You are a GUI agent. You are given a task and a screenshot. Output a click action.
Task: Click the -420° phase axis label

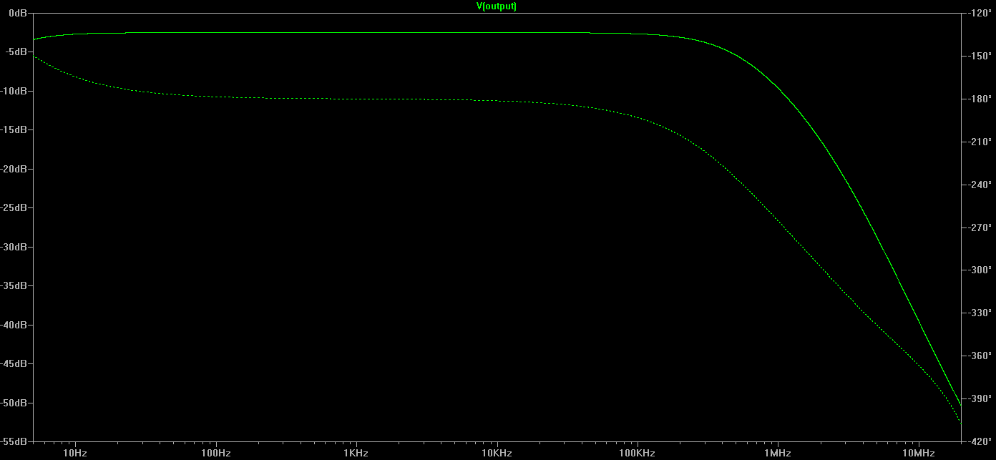tap(979, 442)
